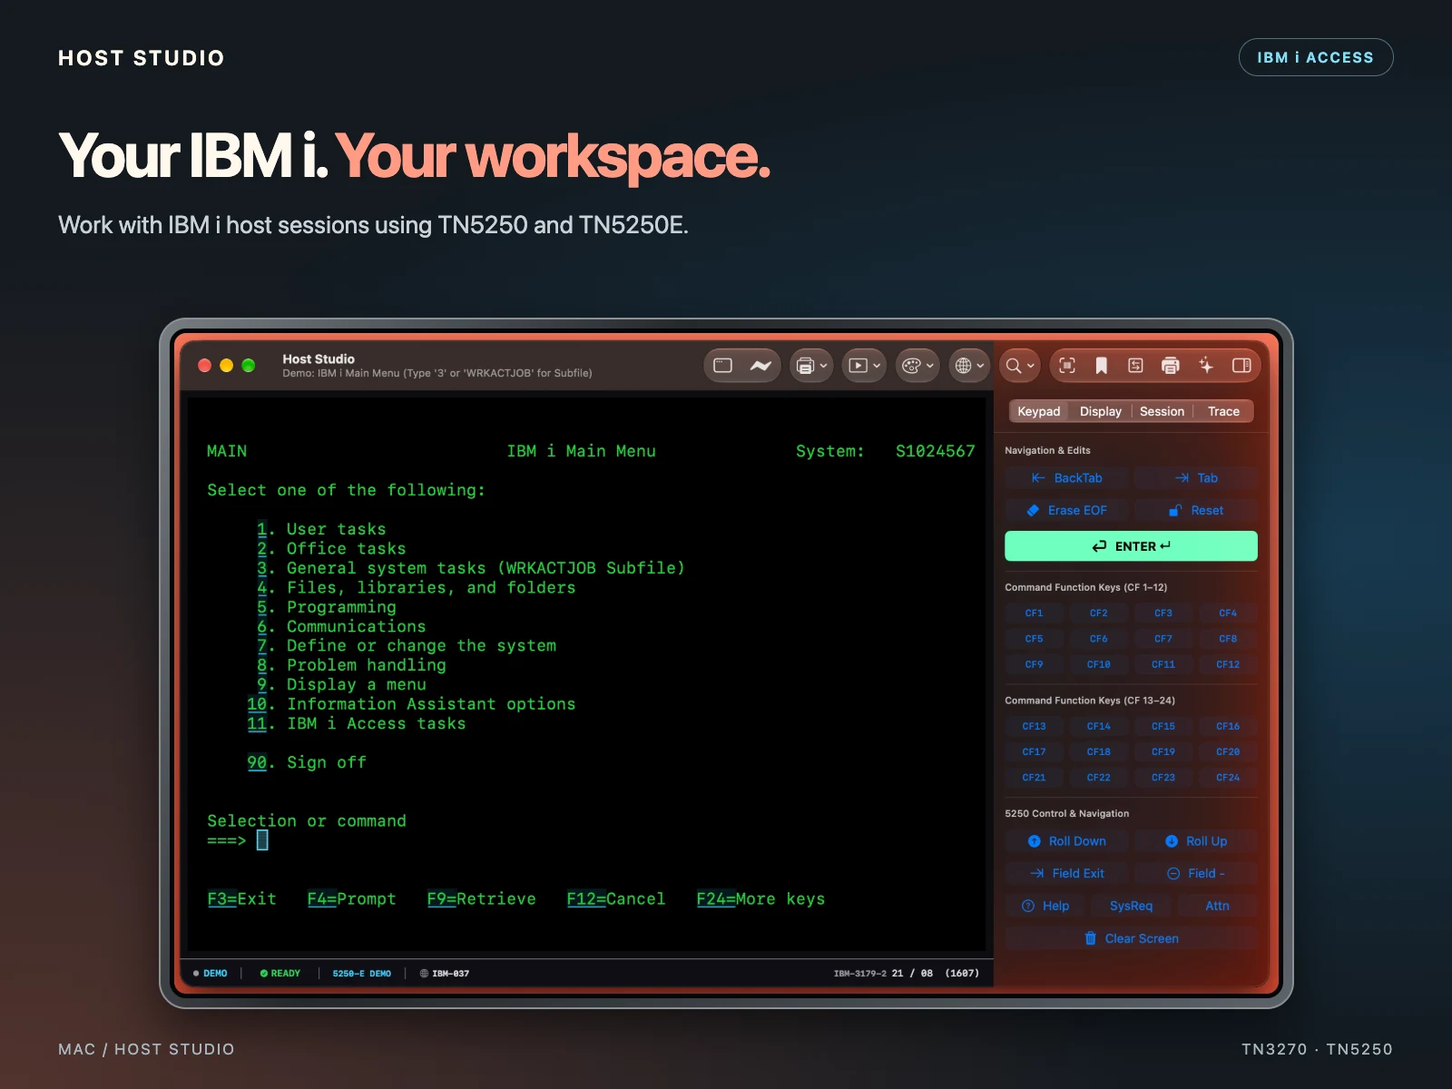Click the Roll Down button
The width and height of the screenshot is (1452, 1089).
click(x=1067, y=841)
